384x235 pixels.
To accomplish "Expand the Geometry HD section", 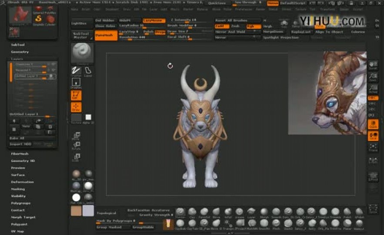I will tap(23, 161).
